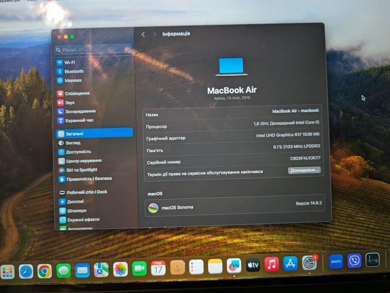Viewport: 390px width, 293px height.
Task: Open Music from the Dock
Action: [x=272, y=264]
